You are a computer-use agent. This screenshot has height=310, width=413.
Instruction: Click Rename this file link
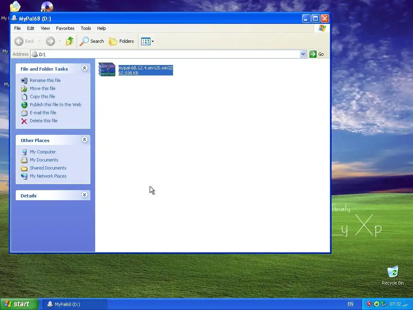click(x=45, y=80)
